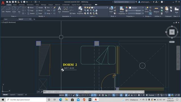Click the Dimension tool

(65, 9)
